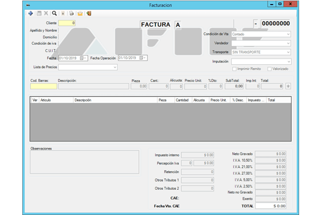The height and width of the screenshot is (215, 322).
Task: Enable the Imprimir Remito checkbox
Action: click(x=234, y=69)
